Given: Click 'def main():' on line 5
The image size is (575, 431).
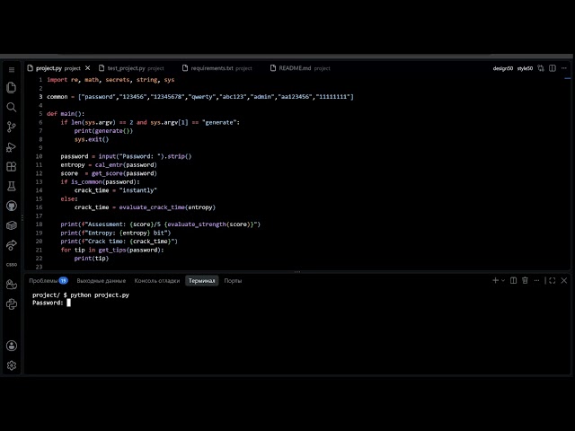Looking at the screenshot, I should pyautogui.click(x=66, y=114).
